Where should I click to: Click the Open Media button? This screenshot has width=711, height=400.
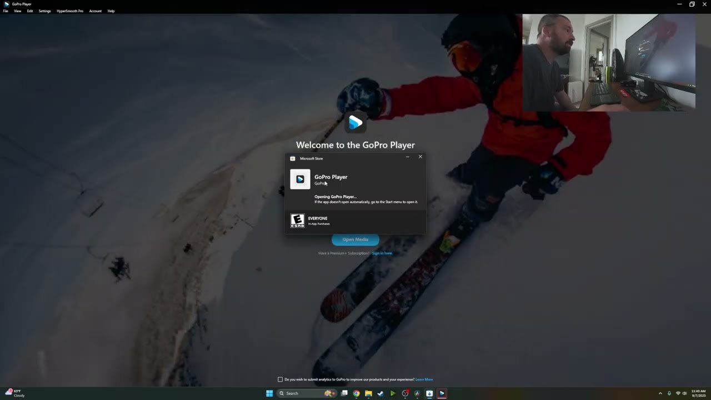[355, 239]
